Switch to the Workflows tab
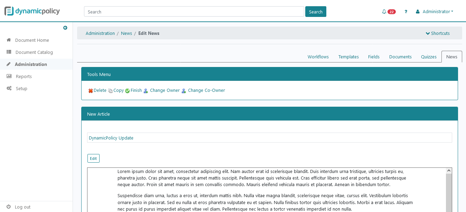The image size is (466, 212). (318, 57)
